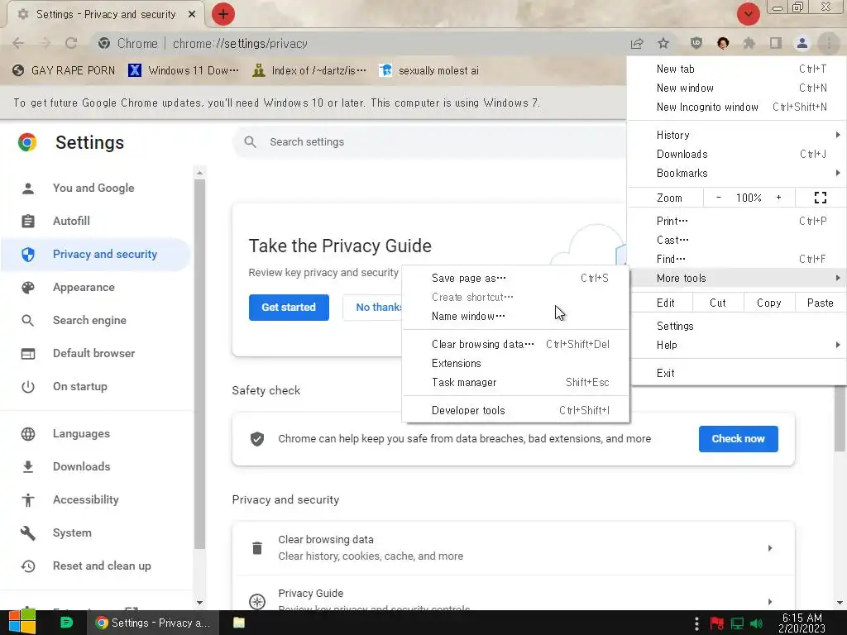
Task: Open Accessibility settings section
Action: 96,499
